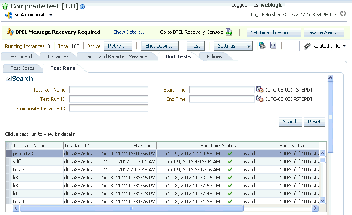Click the page scrollbar up arrow
352x215 pixels.
[330, 78]
